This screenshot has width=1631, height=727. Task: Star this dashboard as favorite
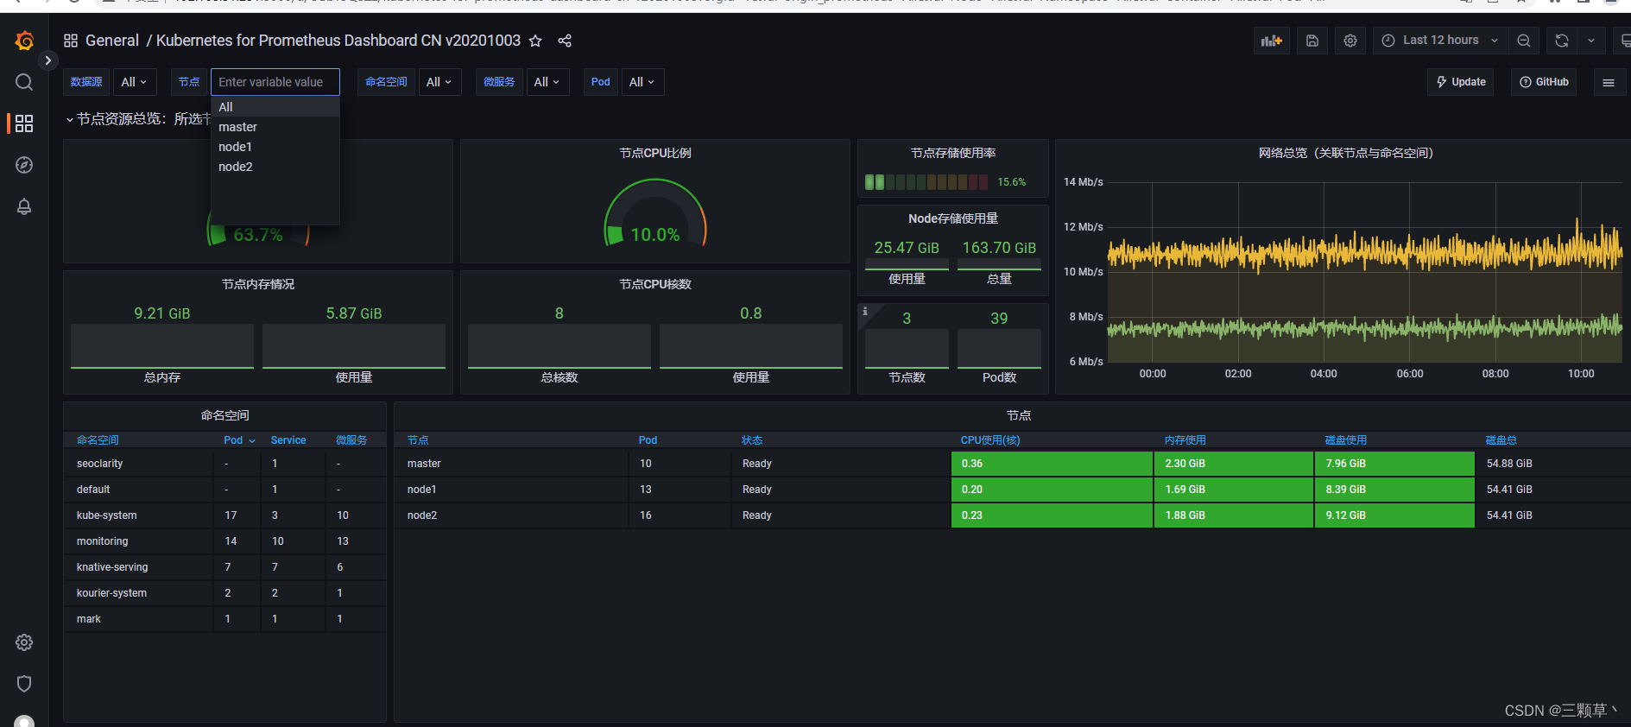535,41
